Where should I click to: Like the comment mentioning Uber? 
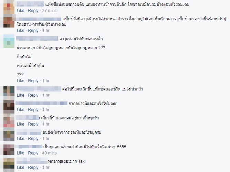20,110
